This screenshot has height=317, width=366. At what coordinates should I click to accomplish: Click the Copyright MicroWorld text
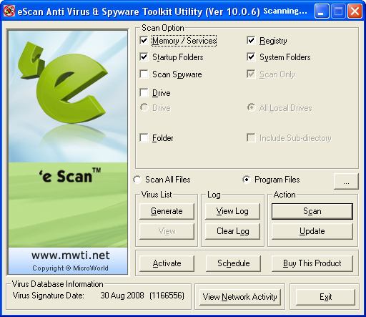(70, 268)
